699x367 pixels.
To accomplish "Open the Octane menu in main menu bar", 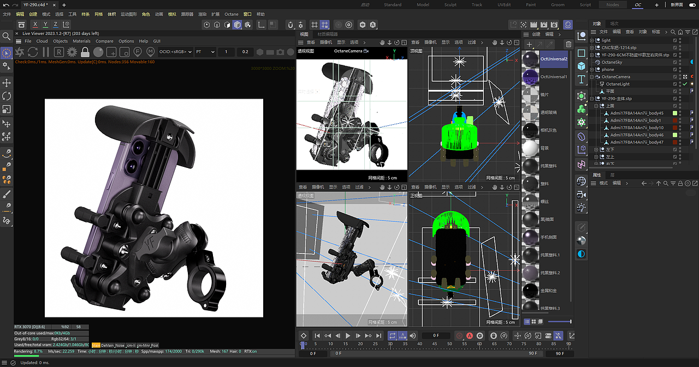I will click(x=232, y=14).
